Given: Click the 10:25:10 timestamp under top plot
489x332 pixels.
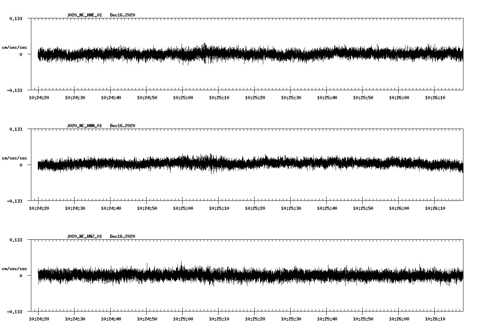Looking at the screenshot, I should pyautogui.click(x=220, y=97).
